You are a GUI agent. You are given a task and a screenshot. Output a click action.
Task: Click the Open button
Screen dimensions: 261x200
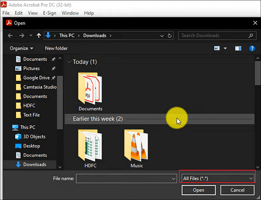pos(199,190)
